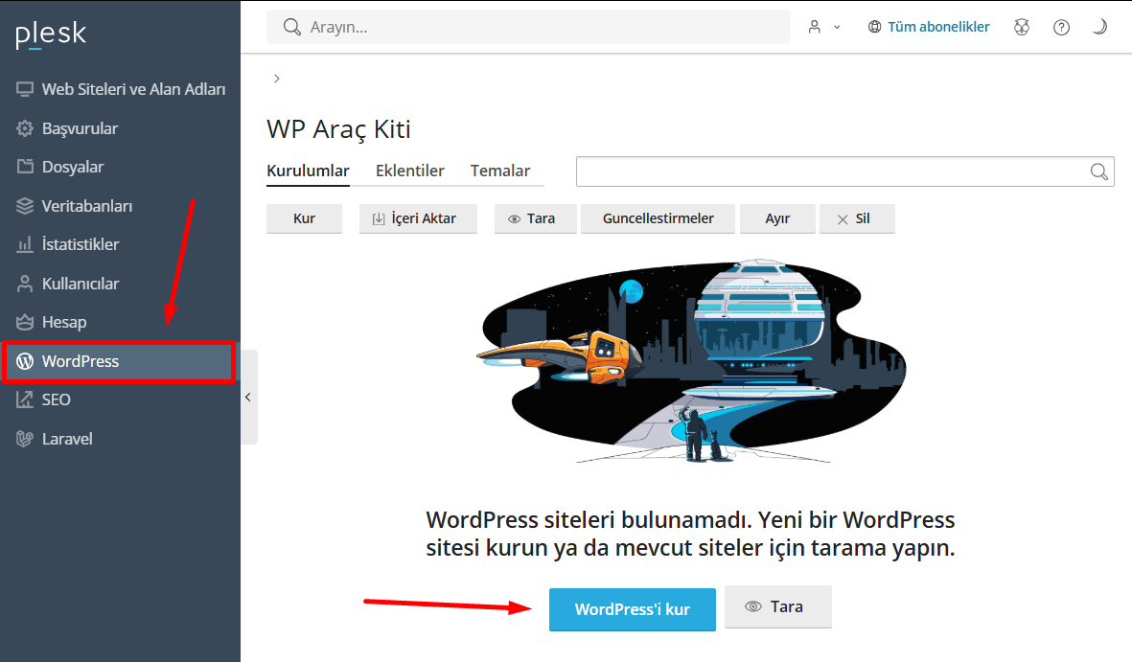Click the Kur button

pyautogui.click(x=304, y=218)
